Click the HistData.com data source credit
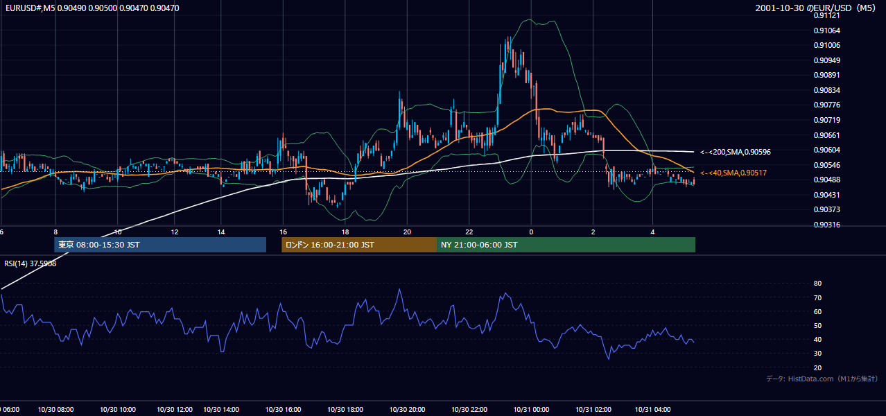Screen dimensions: 886x416 click(822, 379)
